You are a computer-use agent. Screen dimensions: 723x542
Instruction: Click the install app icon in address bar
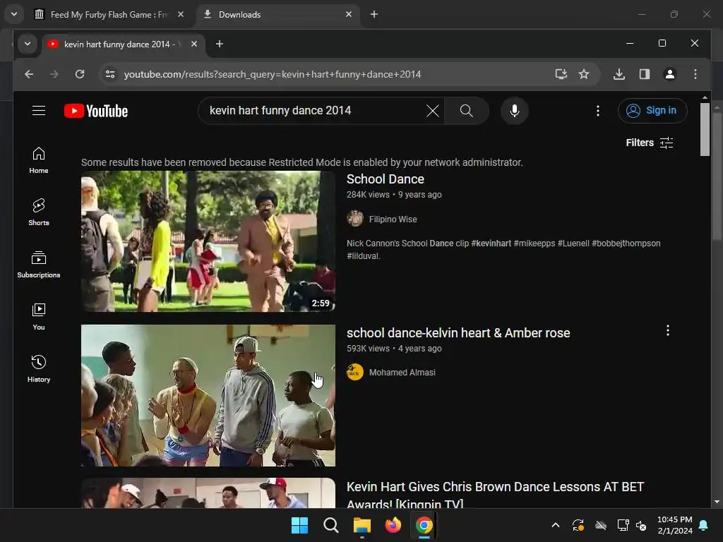[561, 74]
